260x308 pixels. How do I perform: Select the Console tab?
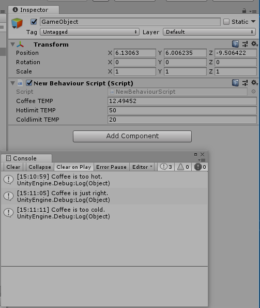coord(26,158)
